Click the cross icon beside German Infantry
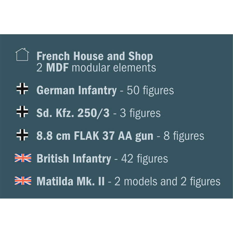This screenshot has width=233, height=233. pyautogui.click(x=22, y=89)
